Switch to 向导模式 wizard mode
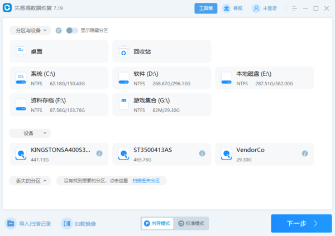Screen dimensions: 335x236 click(157, 223)
